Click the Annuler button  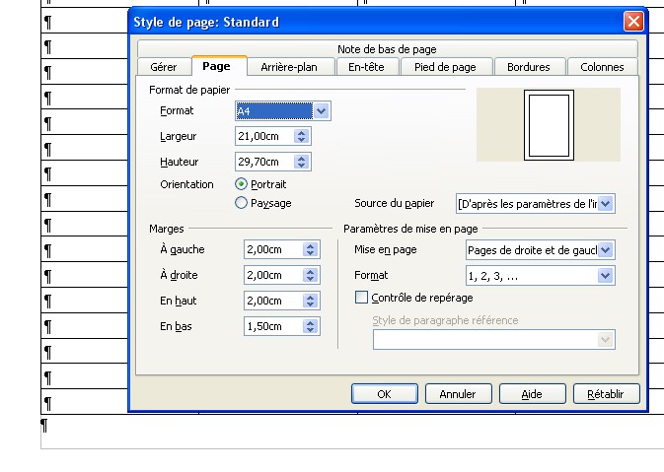pos(458,394)
